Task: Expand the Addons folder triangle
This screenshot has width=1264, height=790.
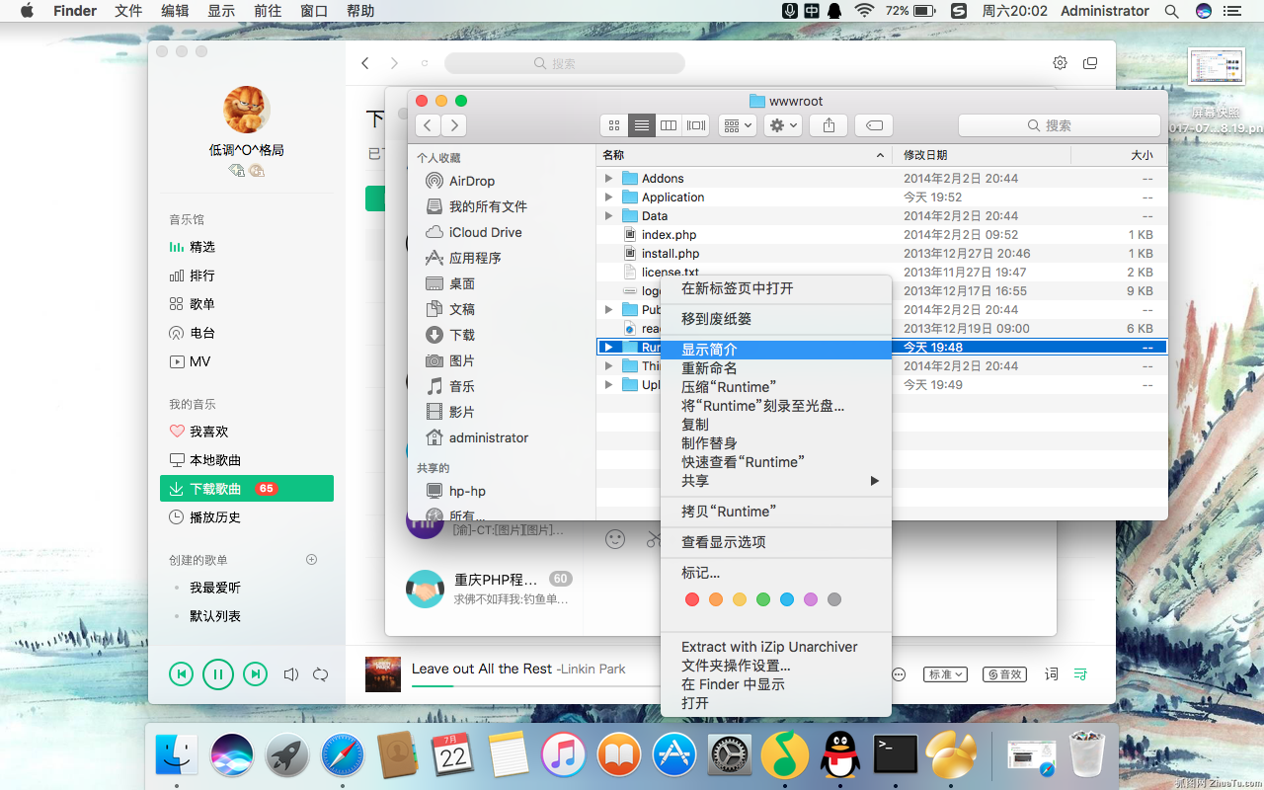Action: tap(608, 179)
